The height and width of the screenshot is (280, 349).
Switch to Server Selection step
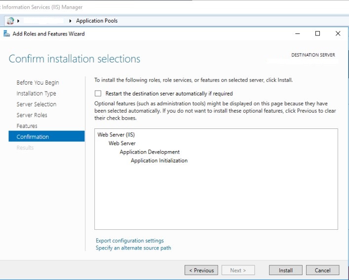[36, 104]
